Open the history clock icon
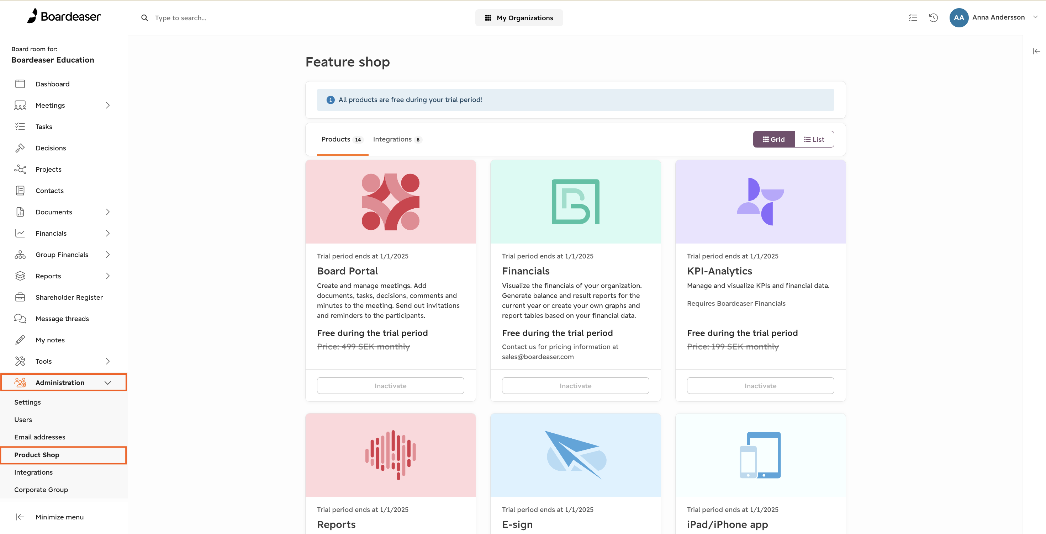Image resolution: width=1046 pixels, height=534 pixels. click(933, 17)
